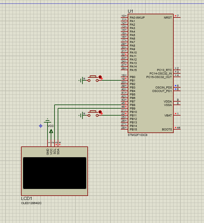This screenshot has width=204, height=223.
Task: Click the LCD1 reference label
Action: coord(27,198)
